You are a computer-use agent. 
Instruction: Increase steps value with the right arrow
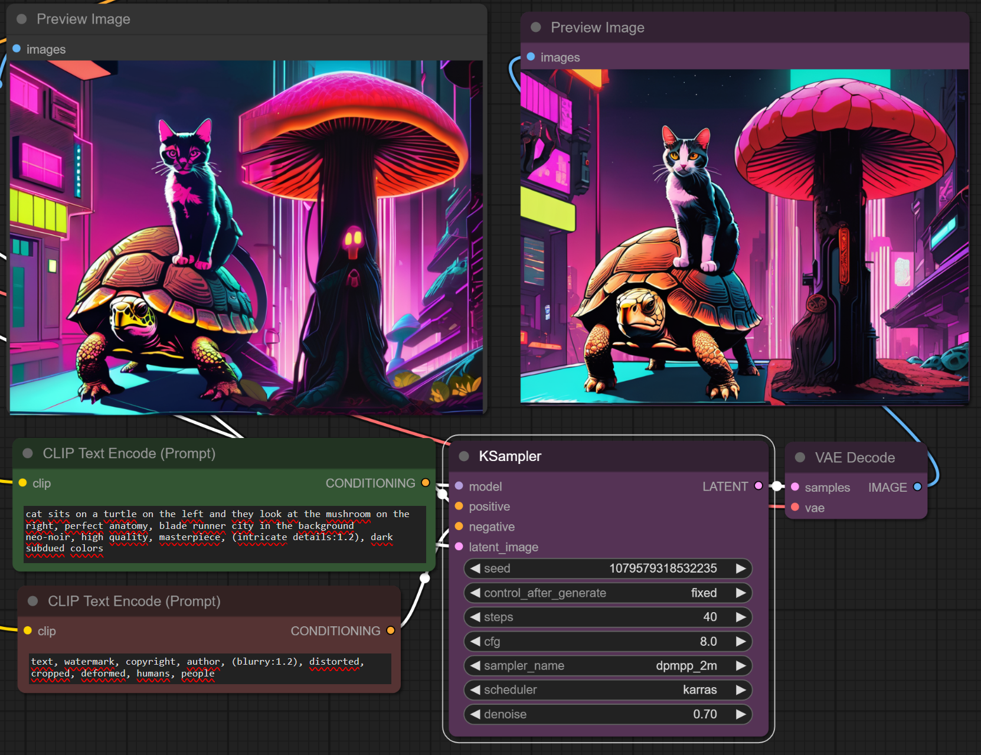(x=741, y=617)
